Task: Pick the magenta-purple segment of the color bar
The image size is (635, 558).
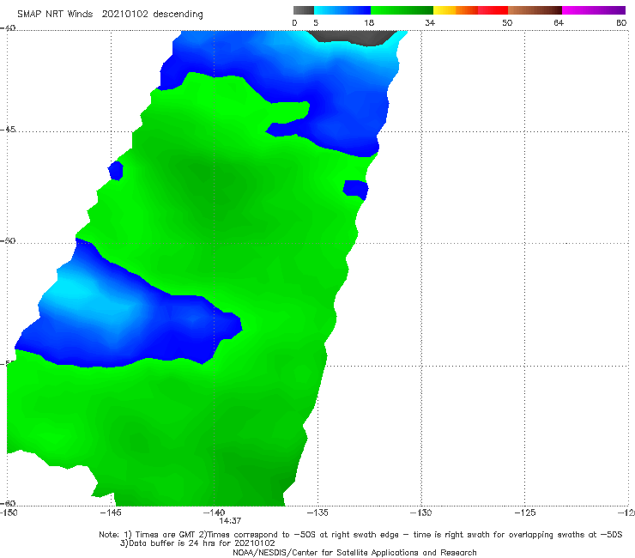Action: pos(594,10)
